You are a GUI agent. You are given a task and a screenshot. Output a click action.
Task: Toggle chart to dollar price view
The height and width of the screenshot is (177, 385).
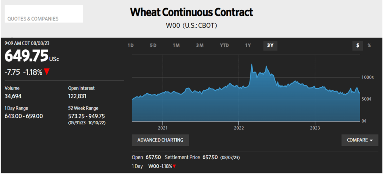click(x=358, y=46)
